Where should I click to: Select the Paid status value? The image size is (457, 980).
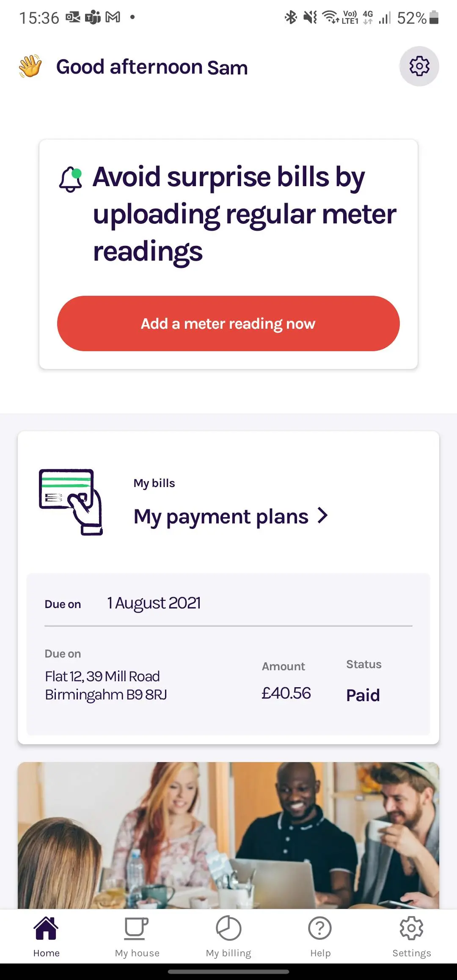point(363,695)
